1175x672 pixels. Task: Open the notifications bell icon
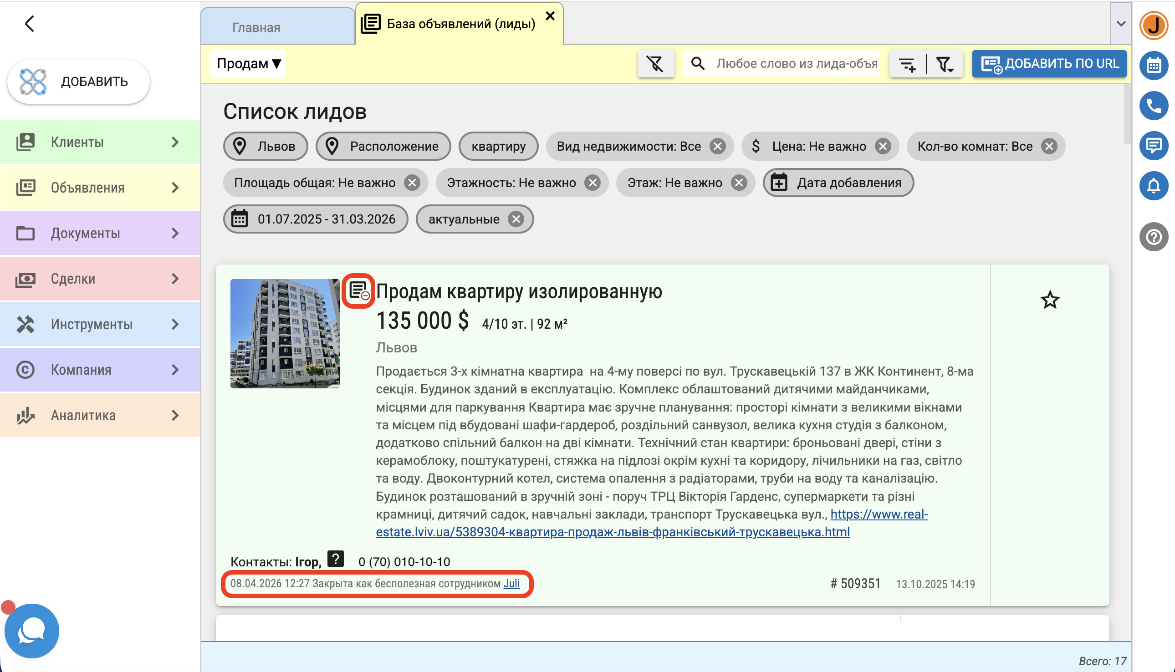[x=1153, y=186]
